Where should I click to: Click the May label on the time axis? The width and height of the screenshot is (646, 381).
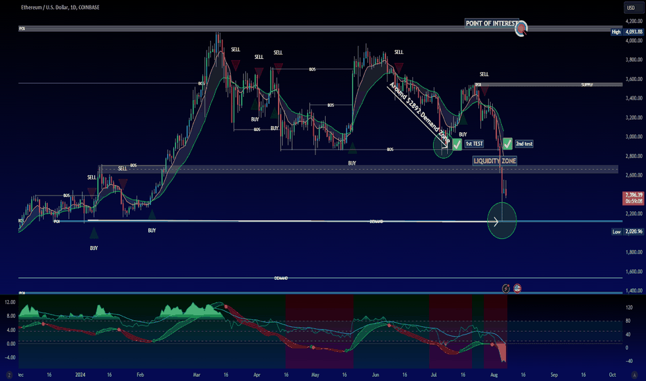pos(315,375)
